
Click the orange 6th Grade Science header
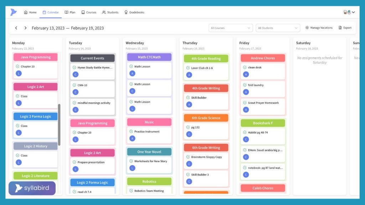[x=206, y=118]
